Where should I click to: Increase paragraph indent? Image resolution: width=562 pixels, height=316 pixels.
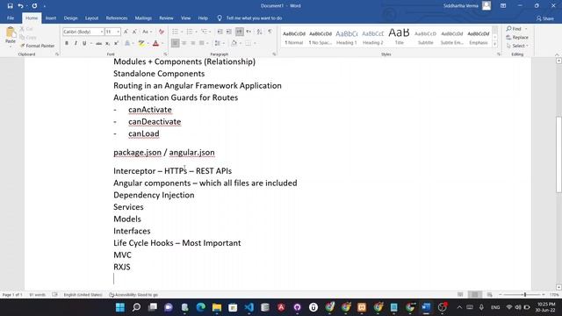click(228, 32)
